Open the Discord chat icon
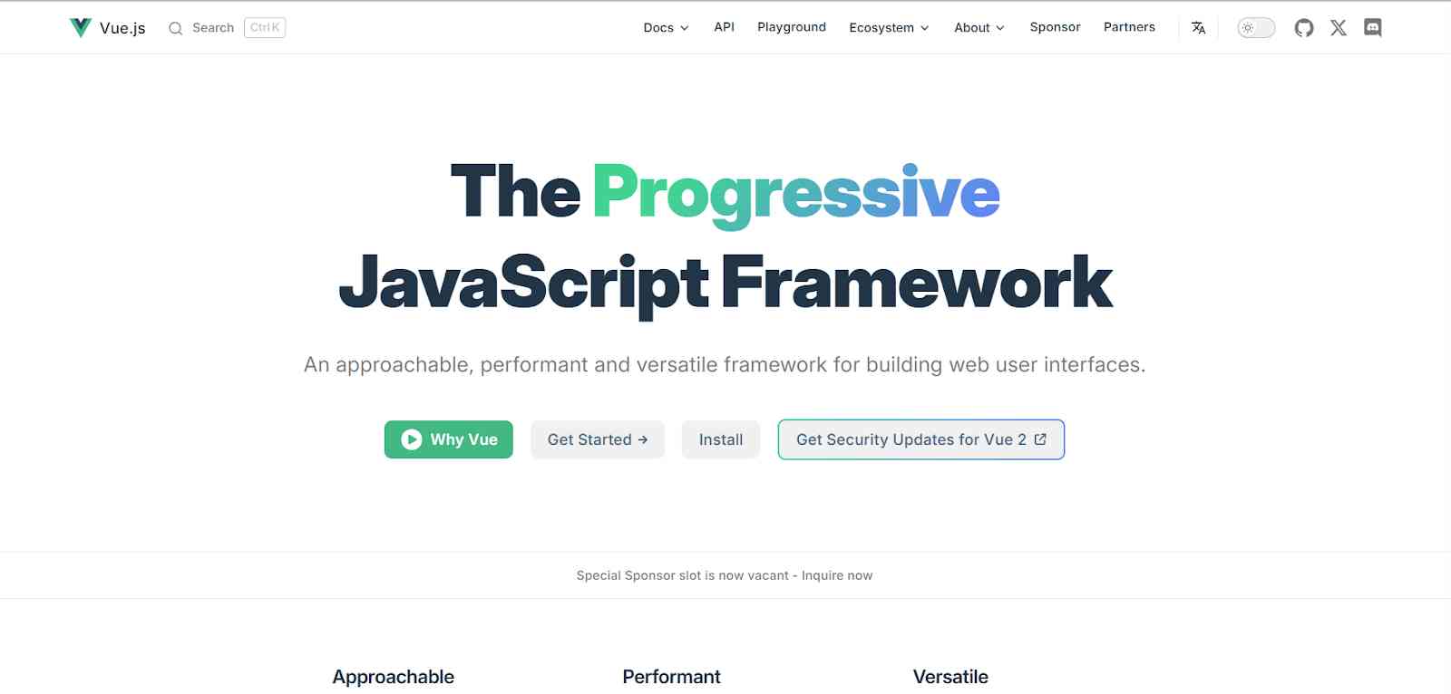This screenshot has height=694, width=1451. click(x=1373, y=28)
